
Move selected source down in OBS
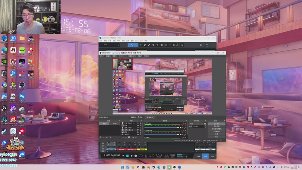tap(136, 137)
